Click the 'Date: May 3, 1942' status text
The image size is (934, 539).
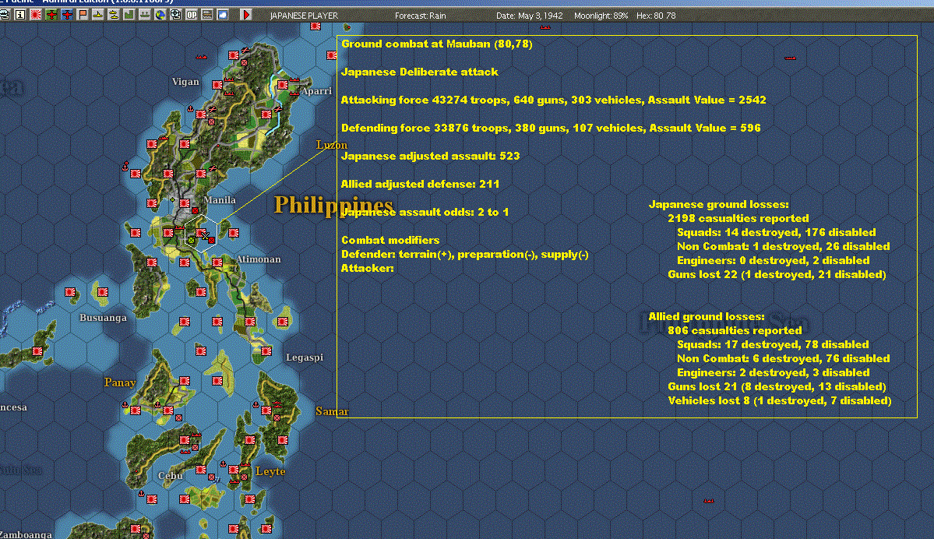point(529,16)
